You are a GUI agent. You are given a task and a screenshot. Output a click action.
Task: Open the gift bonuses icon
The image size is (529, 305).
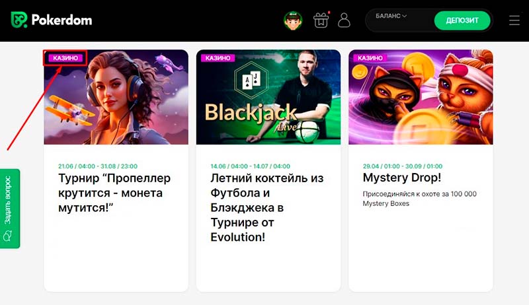click(x=321, y=20)
